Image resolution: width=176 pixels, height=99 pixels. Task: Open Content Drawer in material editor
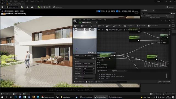pyautogui.click(x=79, y=82)
